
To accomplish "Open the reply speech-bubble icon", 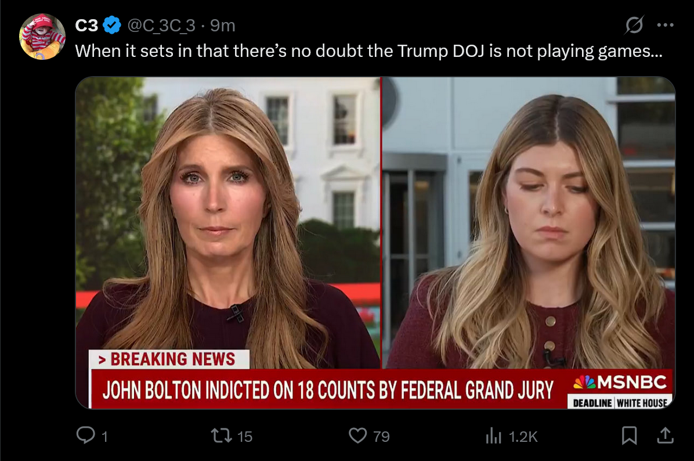I will [x=85, y=435].
